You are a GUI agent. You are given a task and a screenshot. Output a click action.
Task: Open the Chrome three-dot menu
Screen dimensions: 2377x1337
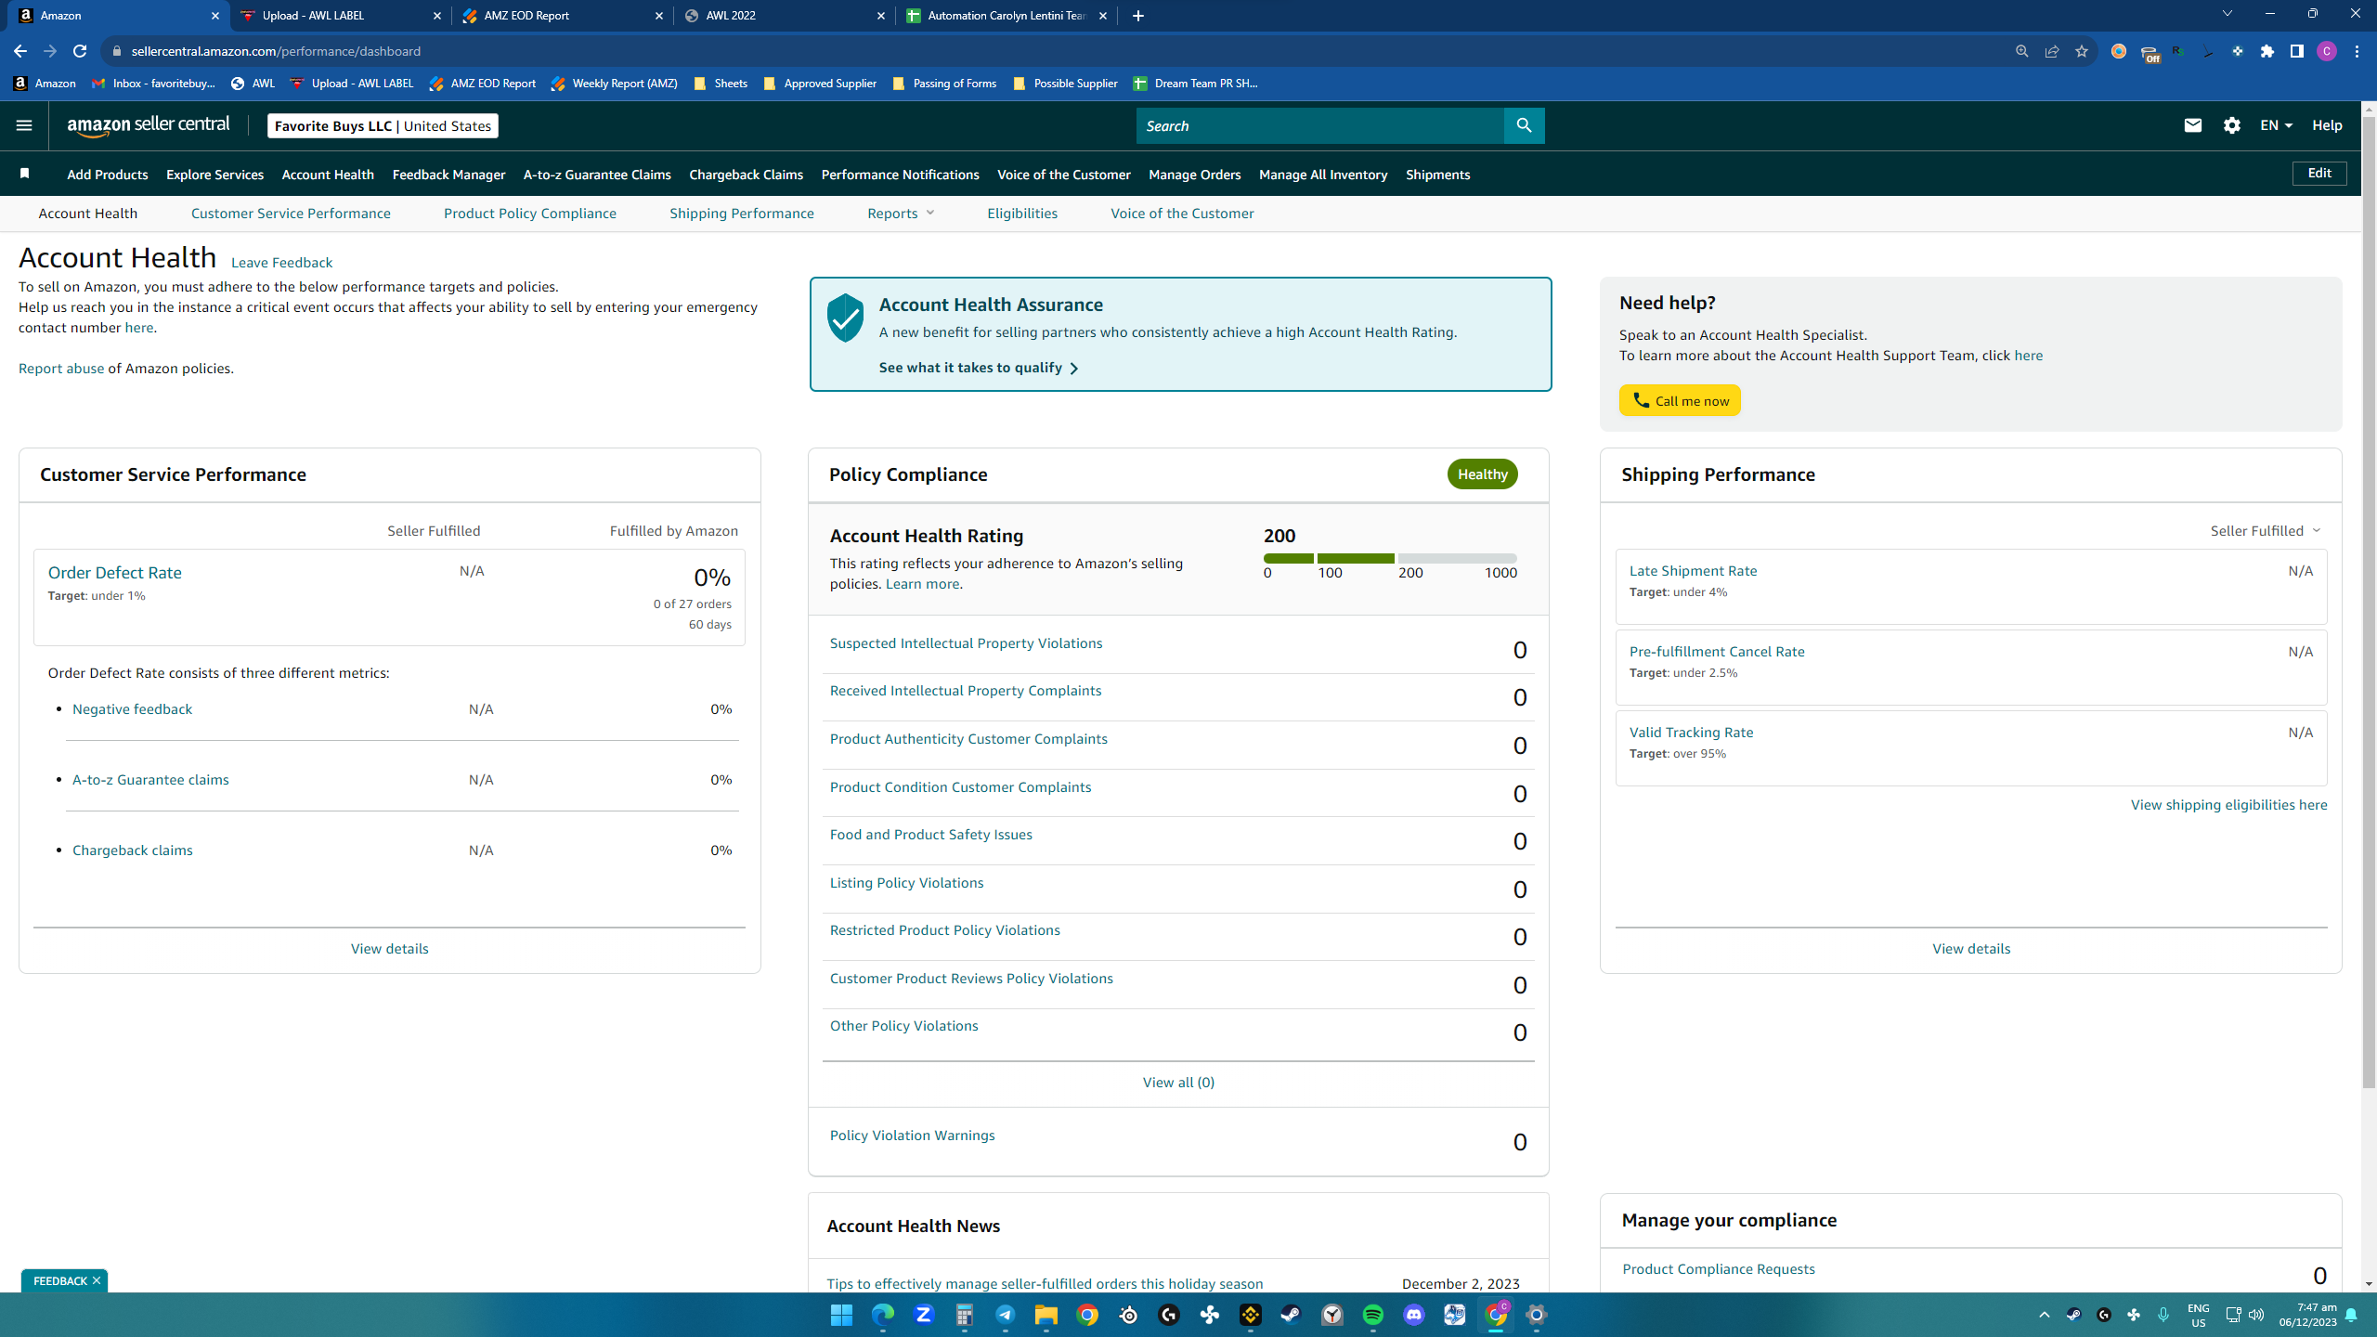coord(2357,51)
